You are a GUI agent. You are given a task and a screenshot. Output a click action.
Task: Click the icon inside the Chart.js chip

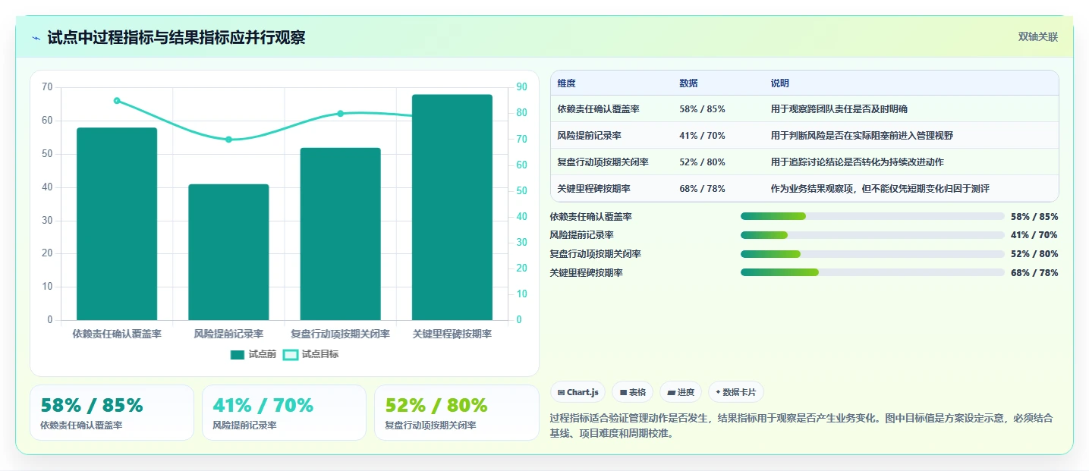tap(561, 393)
